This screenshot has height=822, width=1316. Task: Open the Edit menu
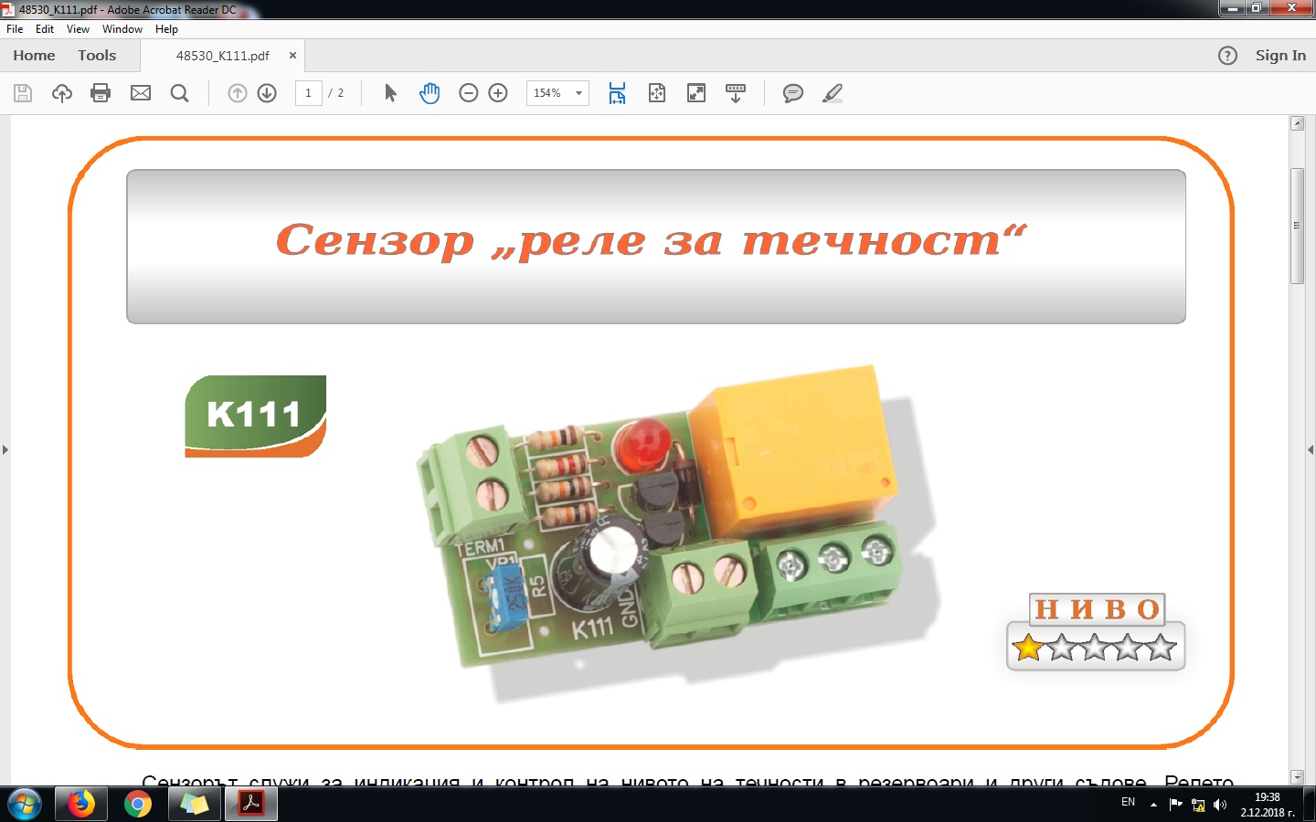[45, 29]
